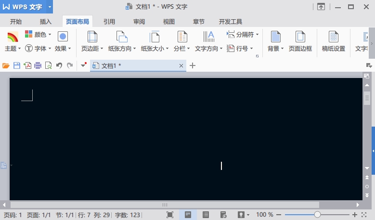The image size is (375, 220).
Task: Click the ribbon collapse upload-arrow button in title bar
Action: point(321,7)
